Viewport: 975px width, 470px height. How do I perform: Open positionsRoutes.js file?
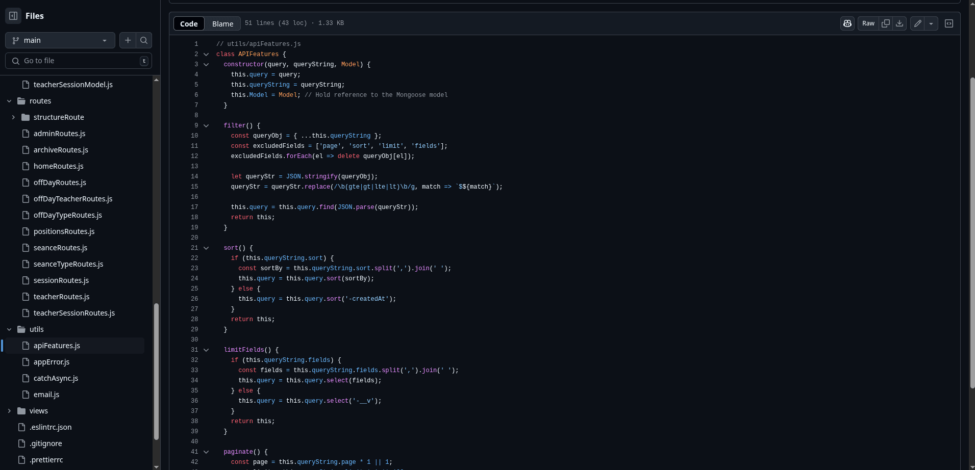(64, 231)
